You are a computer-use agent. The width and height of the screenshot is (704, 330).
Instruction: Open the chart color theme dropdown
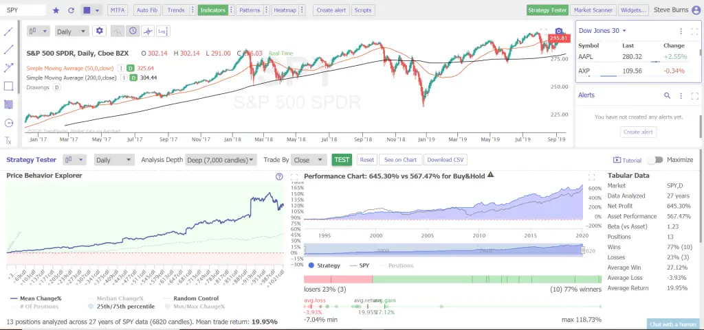(x=91, y=10)
